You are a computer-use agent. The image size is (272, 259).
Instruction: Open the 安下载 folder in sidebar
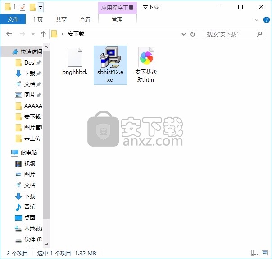point(28,117)
